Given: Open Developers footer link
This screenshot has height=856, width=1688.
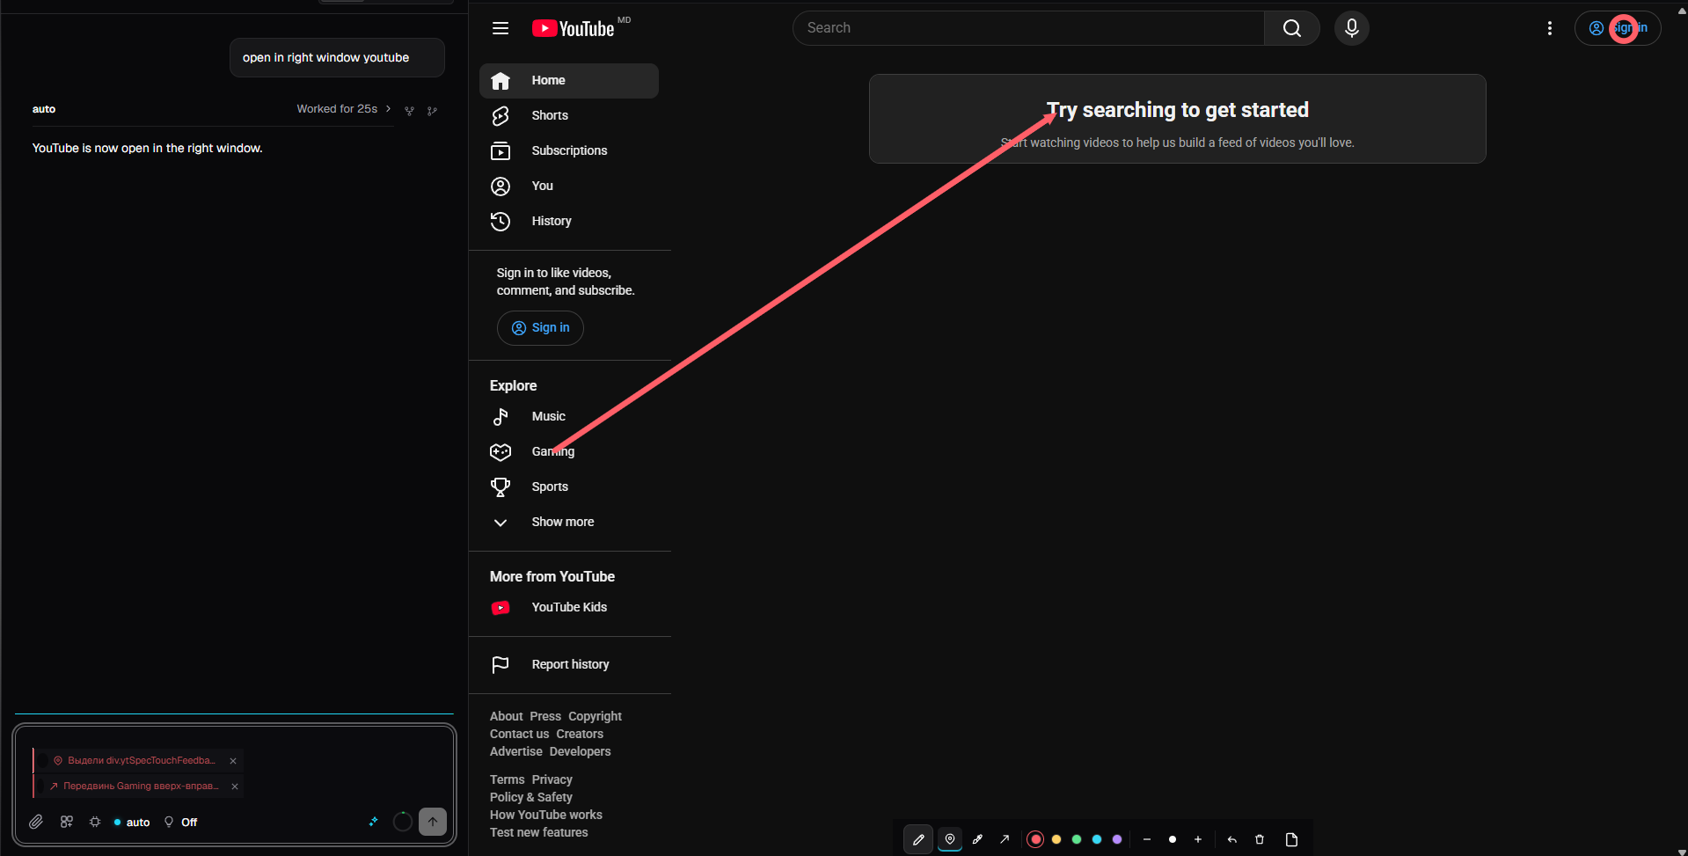Looking at the screenshot, I should pos(580,751).
